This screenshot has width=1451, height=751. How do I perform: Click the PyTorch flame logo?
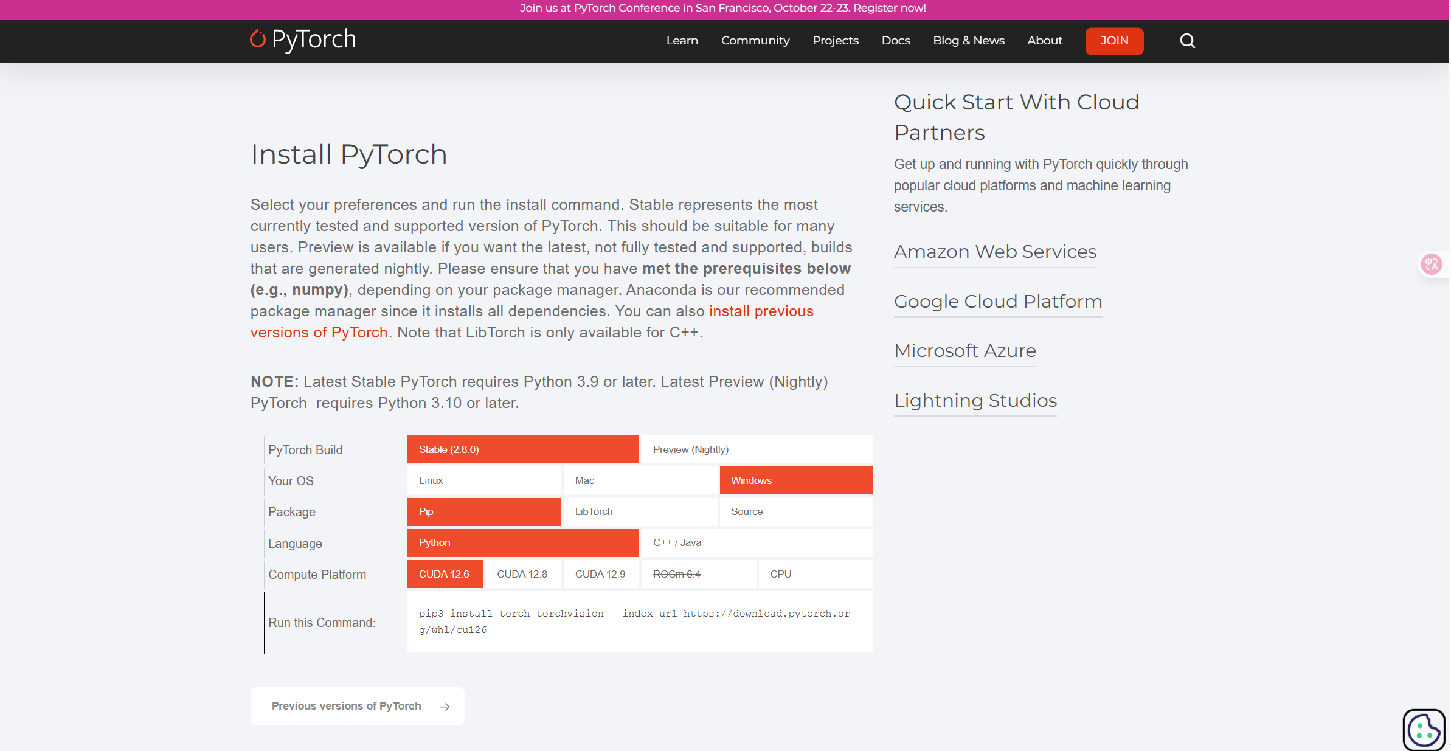(x=258, y=40)
